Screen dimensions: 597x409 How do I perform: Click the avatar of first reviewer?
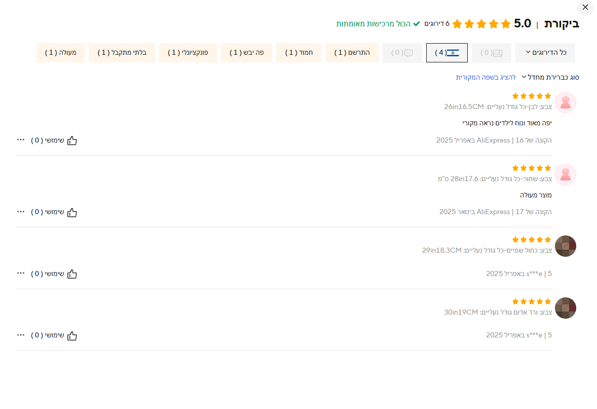click(566, 103)
